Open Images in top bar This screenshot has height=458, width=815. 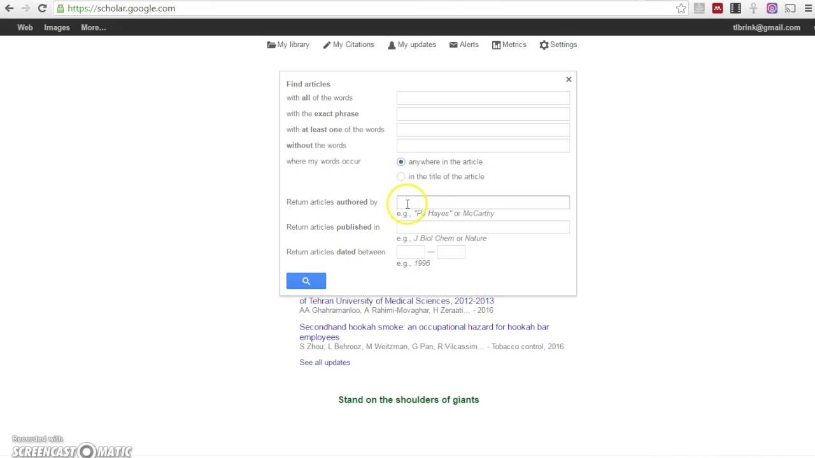57,27
